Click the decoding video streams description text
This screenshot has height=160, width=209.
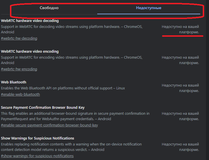[x=72, y=29]
